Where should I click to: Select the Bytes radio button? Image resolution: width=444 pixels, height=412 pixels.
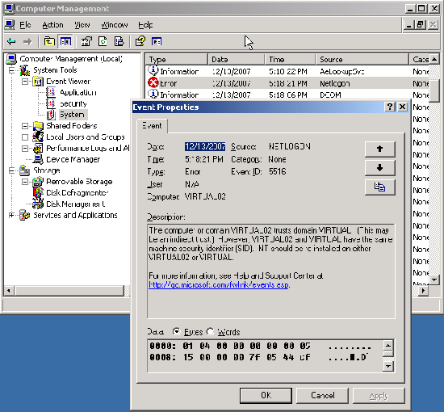(x=177, y=331)
